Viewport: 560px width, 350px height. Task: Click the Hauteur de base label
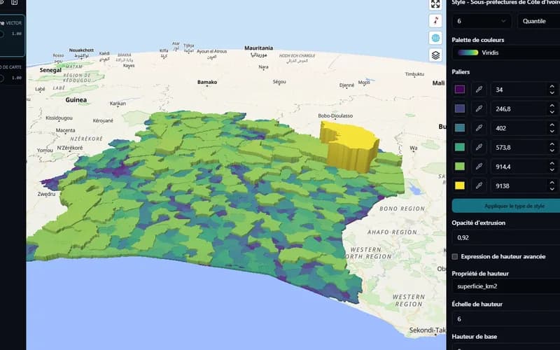click(x=475, y=337)
